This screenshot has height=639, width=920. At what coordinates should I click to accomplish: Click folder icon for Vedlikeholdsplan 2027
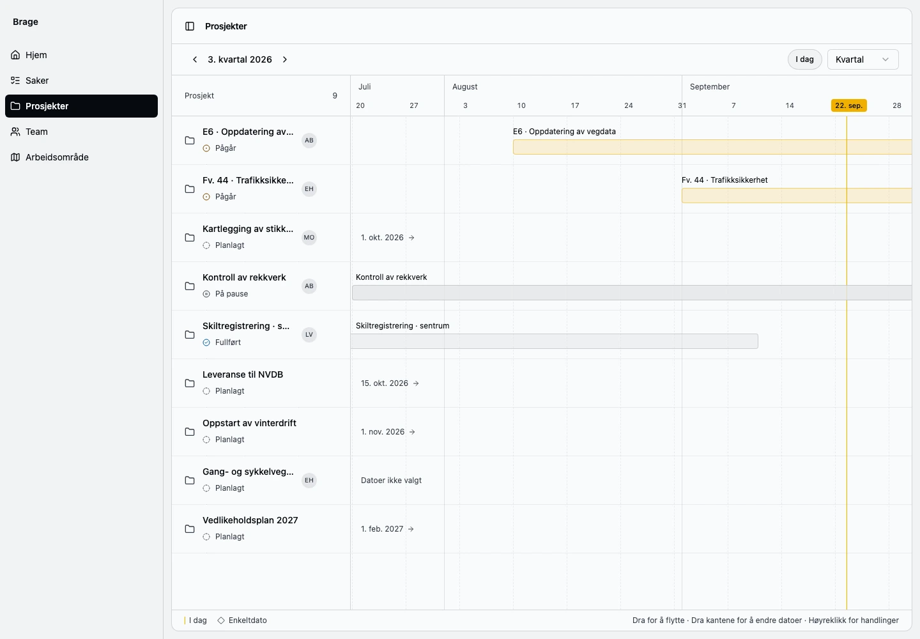coord(190,529)
